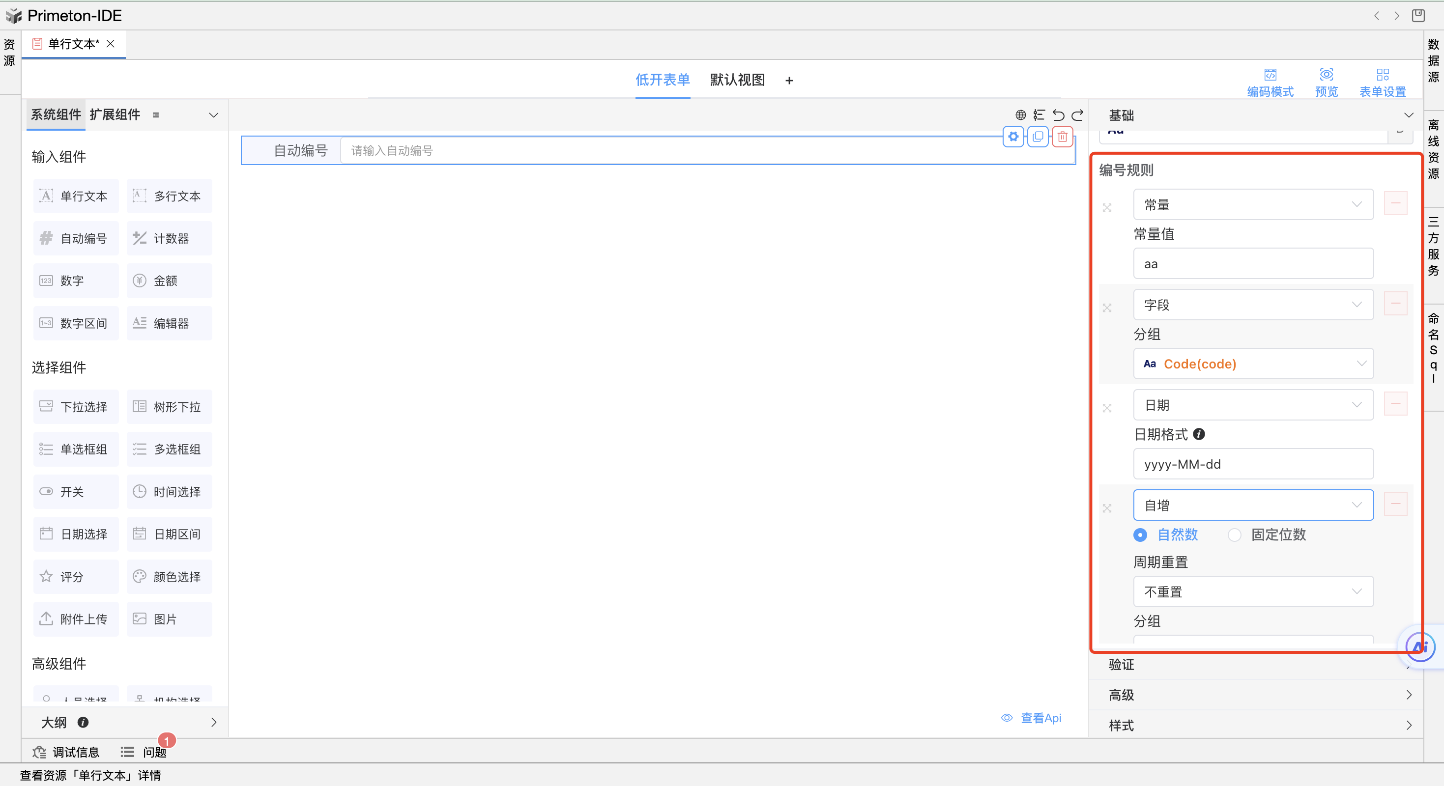Switch to the 默认视图 tab
The width and height of the screenshot is (1444, 786).
pos(737,80)
